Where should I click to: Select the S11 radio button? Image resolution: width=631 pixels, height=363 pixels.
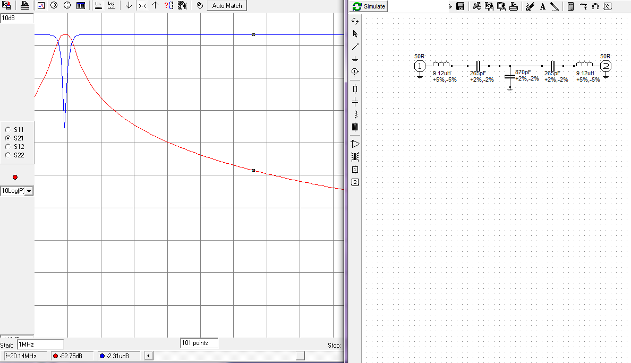coord(7,130)
